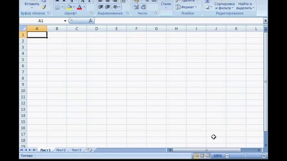Select row 17 by its header
This screenshot has width=287, height=161.
tap(23, 134)
